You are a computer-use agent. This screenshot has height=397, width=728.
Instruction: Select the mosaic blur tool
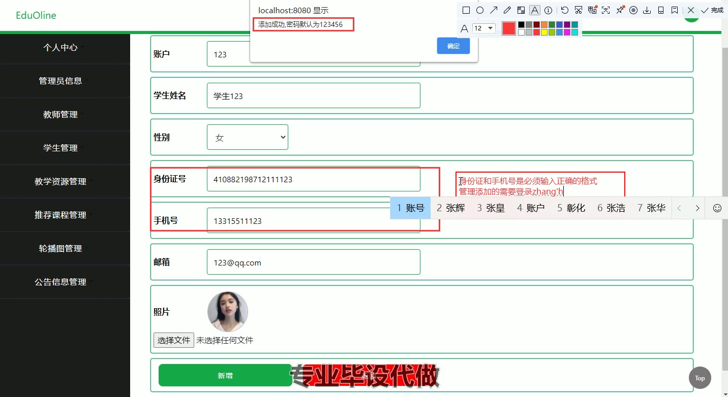click(521, 10)
